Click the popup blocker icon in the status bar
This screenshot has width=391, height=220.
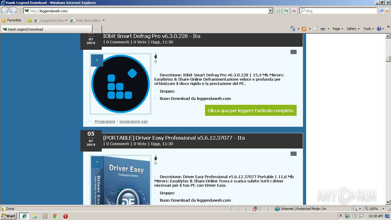pyautogui.click(x=255, y=209)
